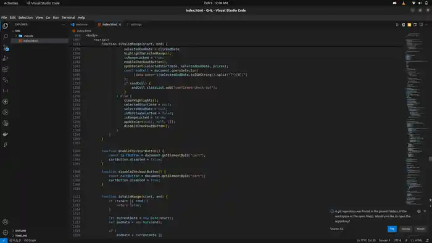Viewport: 432px width, 243px height.
Task: Open the volume indicator in the top bar
Action: 420,3
